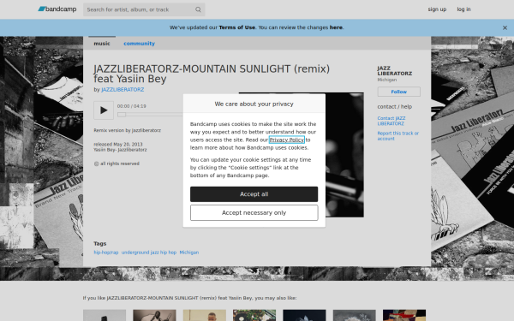Click the 'all rights reserved' text
The height and width of the screenshot is (321, 514).
pos(120,163)
